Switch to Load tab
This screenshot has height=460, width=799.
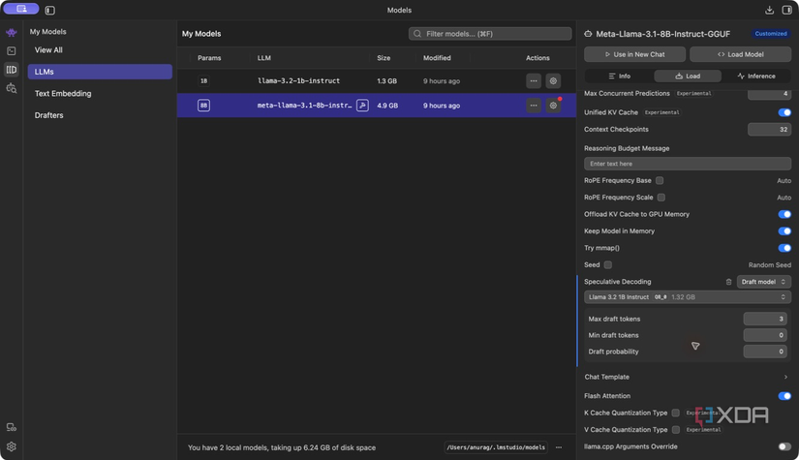point(688,76)
